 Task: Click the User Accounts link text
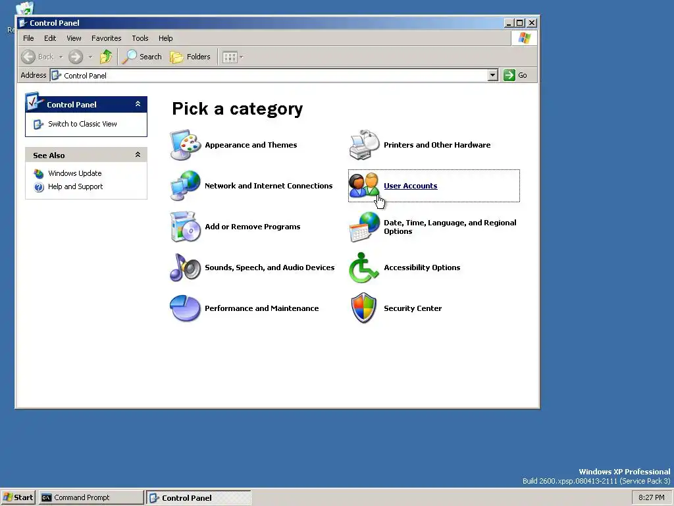(x=411, y=186)
